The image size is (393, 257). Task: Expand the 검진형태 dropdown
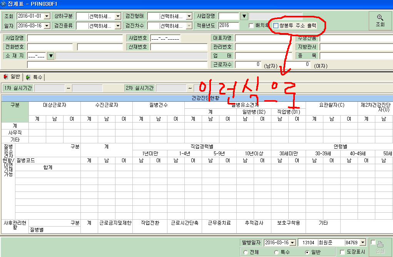[x=189, y=16]
